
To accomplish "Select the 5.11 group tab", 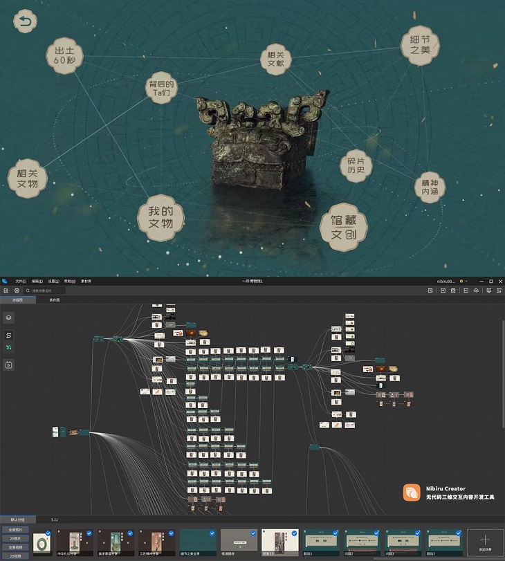I will tap(55, 519).
